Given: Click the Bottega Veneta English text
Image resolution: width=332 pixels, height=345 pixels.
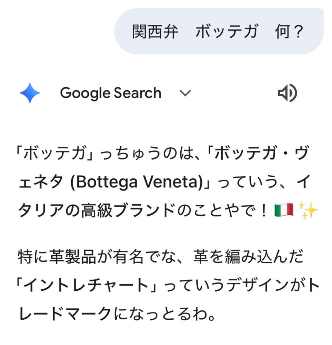Looking at the screenshot, I should coord(137,182).
